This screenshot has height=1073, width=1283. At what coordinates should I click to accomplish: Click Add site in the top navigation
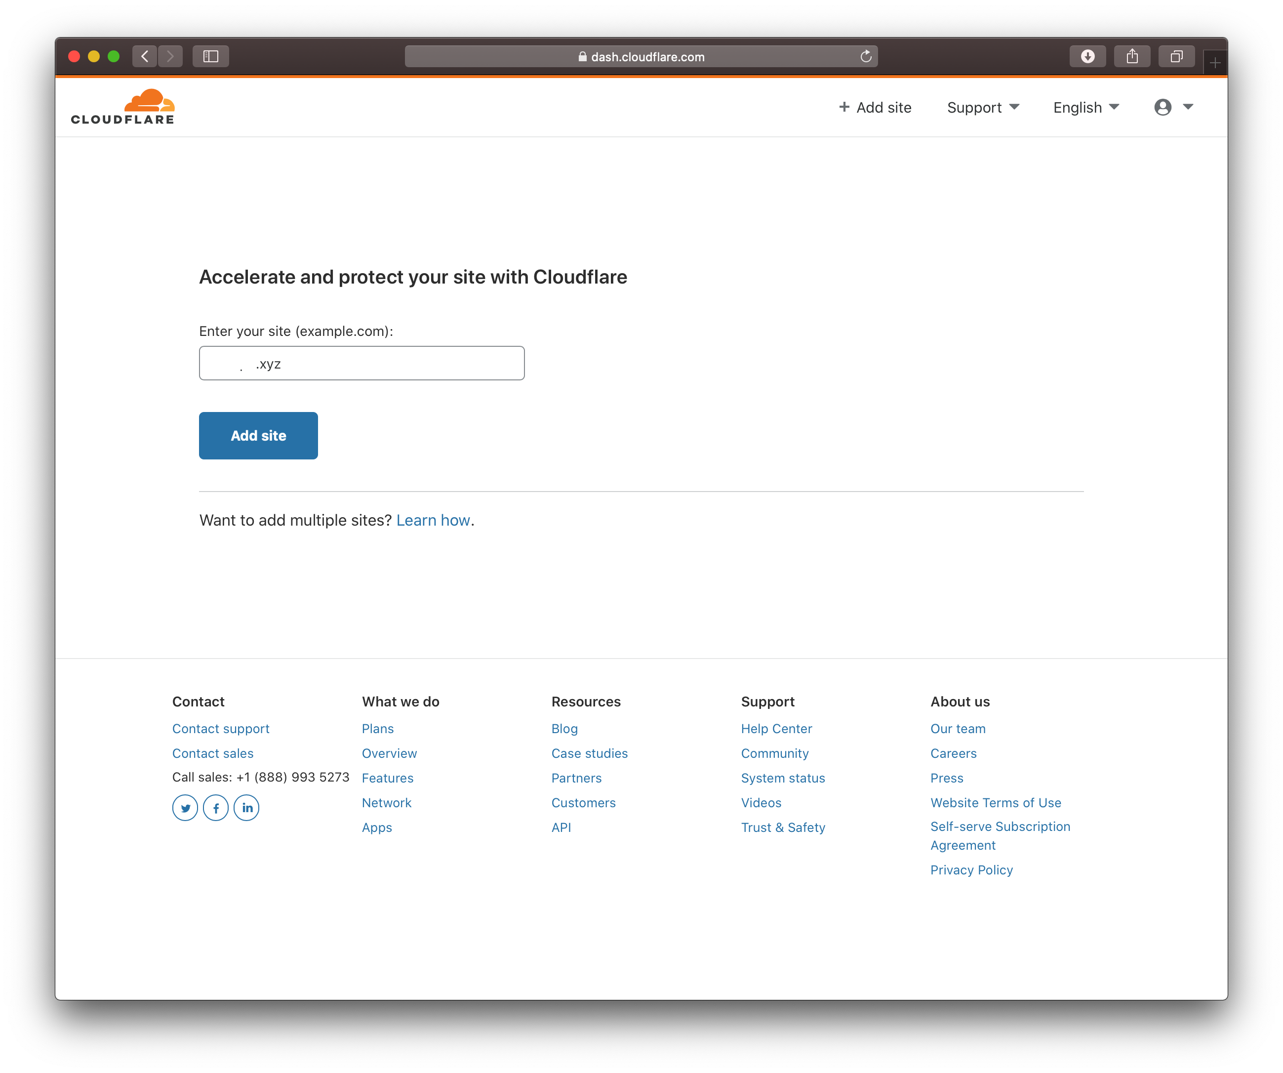click(x=875, y=107)
